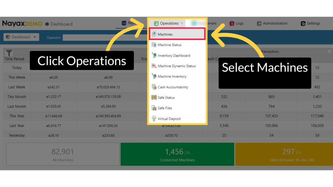
Task: Click the All Machines 82,901 tile
Action: coord(63,154)
